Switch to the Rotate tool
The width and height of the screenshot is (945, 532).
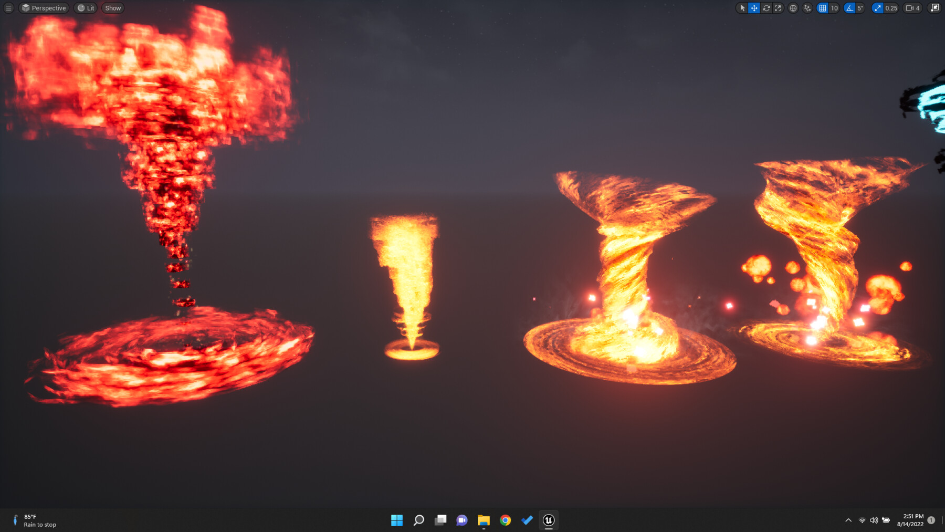766,8
